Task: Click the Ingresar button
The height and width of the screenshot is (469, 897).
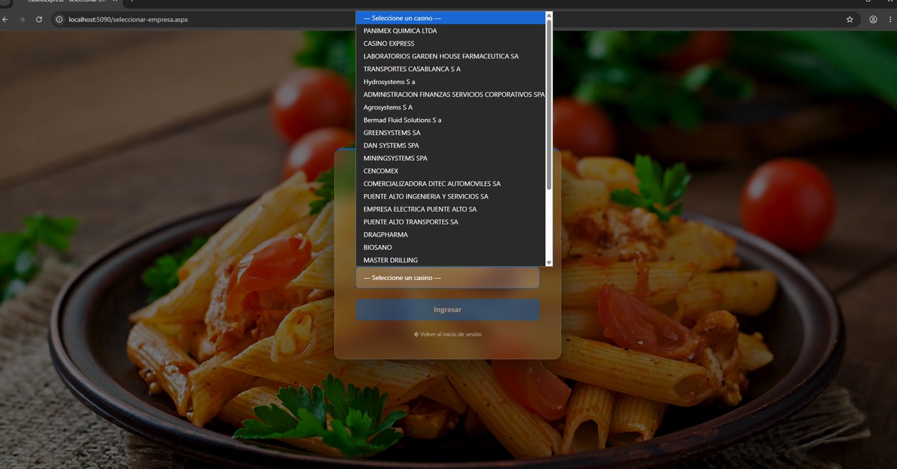Action: click(447, 309)
